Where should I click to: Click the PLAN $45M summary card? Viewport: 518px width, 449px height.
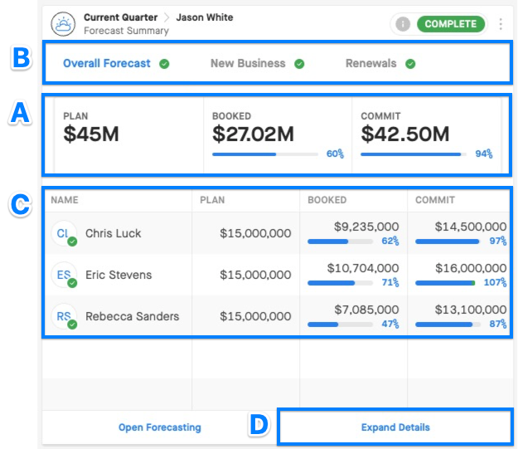[x=128, y=134]
